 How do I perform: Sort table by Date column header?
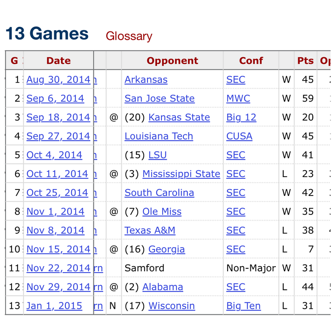(59, 61)
